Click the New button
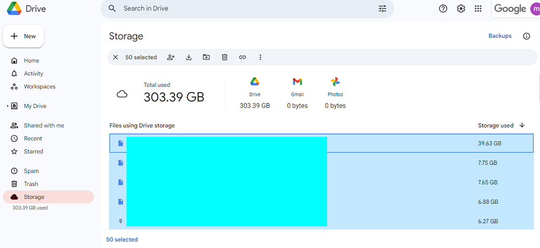The width and height of the screenshot is (540, 248). pyautogui.click(x=24, y=36)
